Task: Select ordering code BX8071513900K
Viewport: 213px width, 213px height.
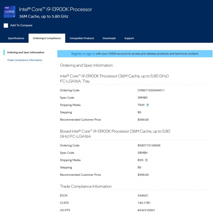Action: click(x=149, y=146)
